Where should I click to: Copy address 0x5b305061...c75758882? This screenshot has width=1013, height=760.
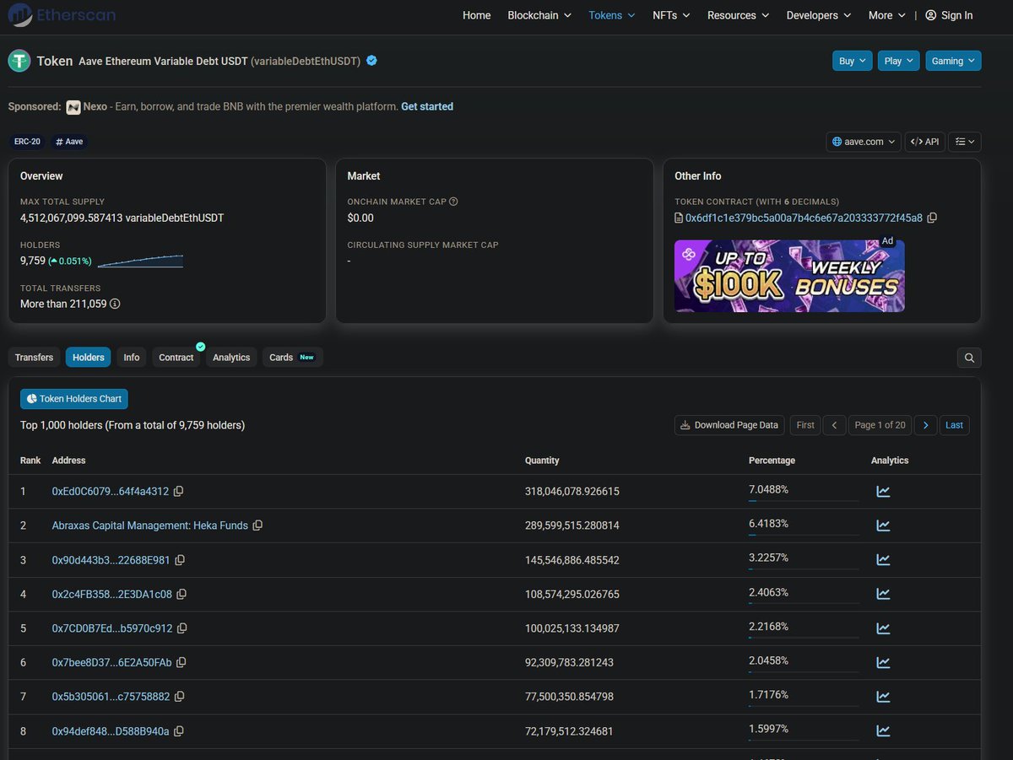point(180,697)
